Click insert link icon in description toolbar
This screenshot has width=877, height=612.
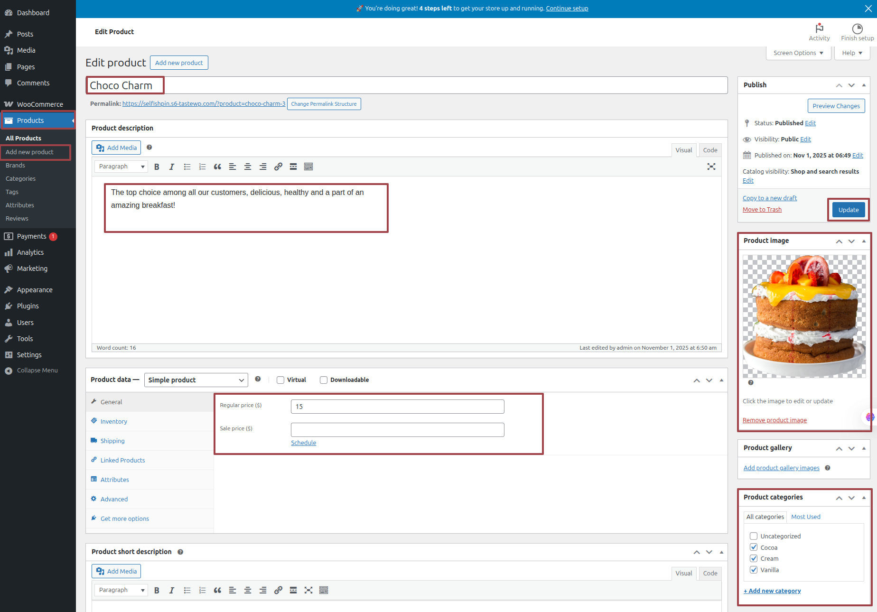click(x=278, y=167)
